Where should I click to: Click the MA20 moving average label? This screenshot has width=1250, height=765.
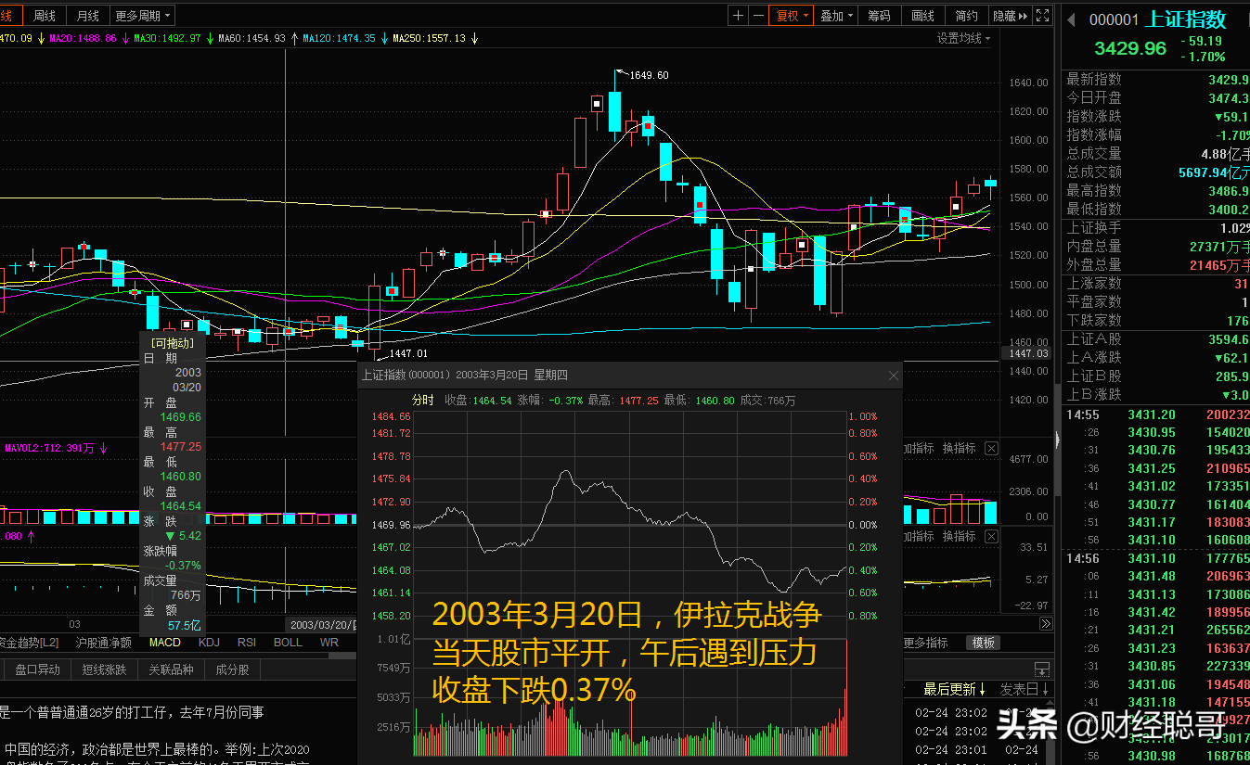[84, 39]
